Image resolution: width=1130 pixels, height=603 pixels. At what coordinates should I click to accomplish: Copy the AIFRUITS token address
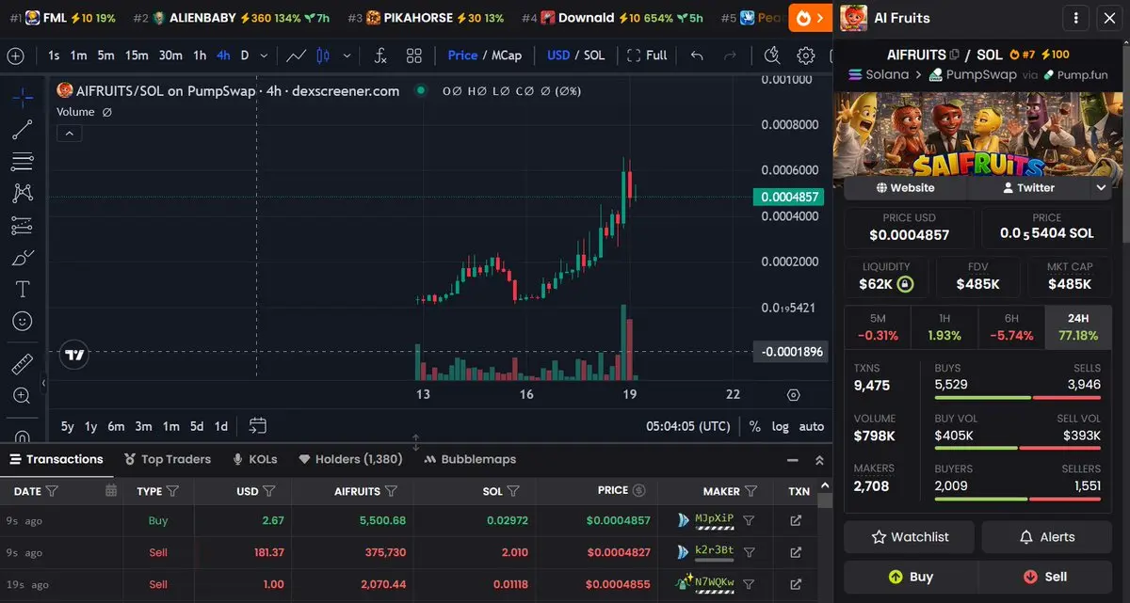pos(956,56)
